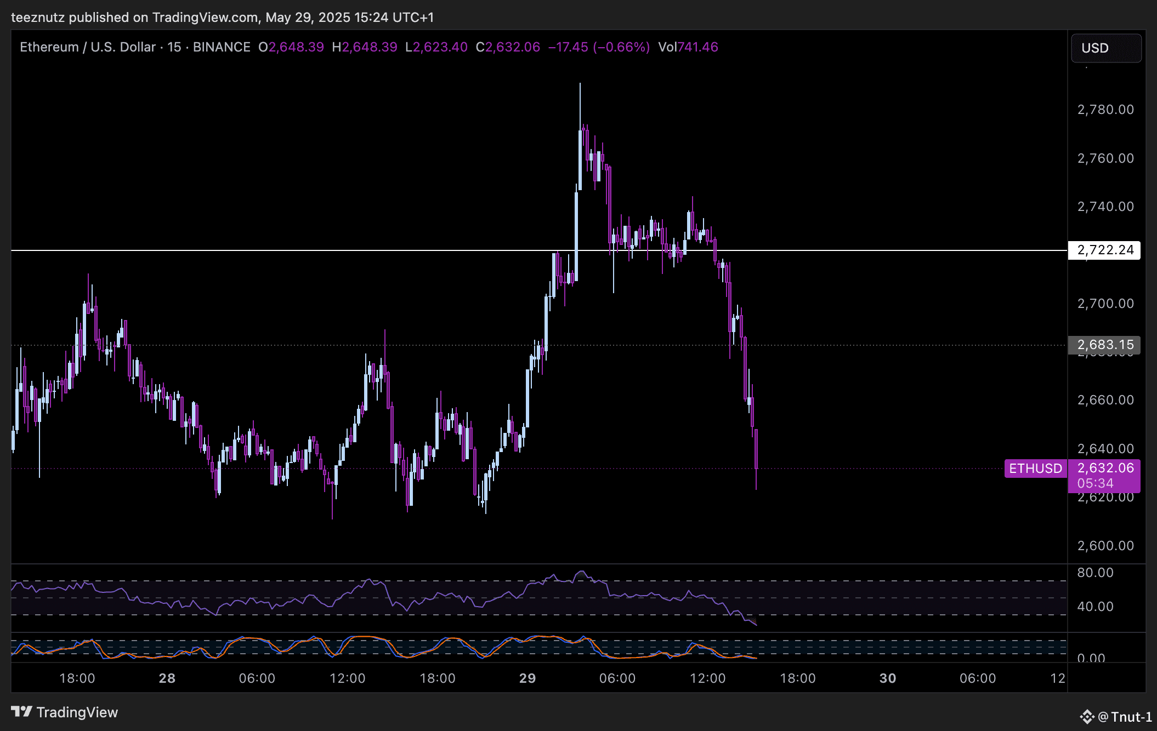
Task: Click the Ethereum / U.S. Dollar symbol title
Action: [88, 47]
